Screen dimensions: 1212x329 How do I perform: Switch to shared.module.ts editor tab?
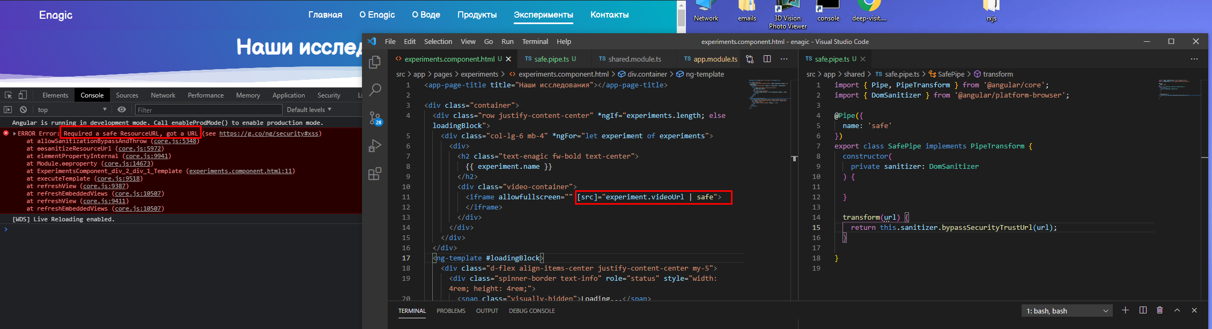click(x=634, y=59)
